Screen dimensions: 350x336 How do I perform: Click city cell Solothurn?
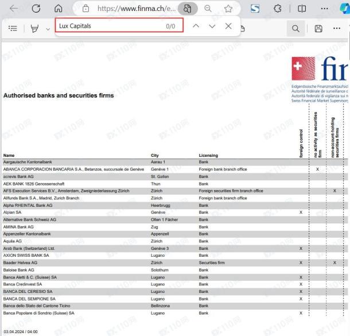160,270
